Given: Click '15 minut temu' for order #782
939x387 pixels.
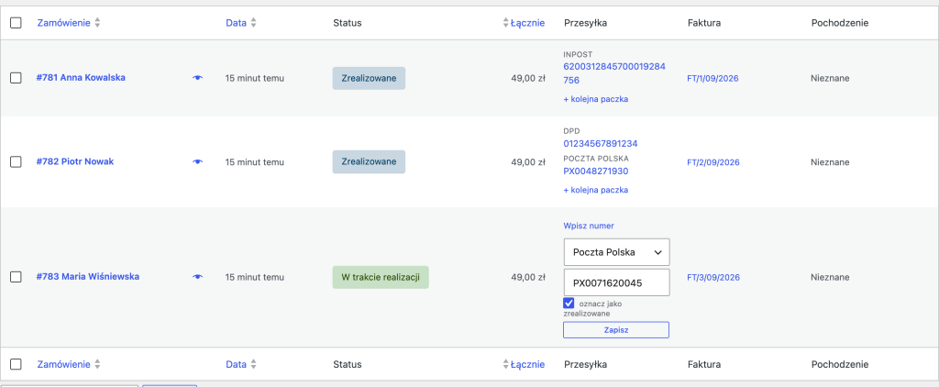Looking at the screenshot, I should pos(255,162).
